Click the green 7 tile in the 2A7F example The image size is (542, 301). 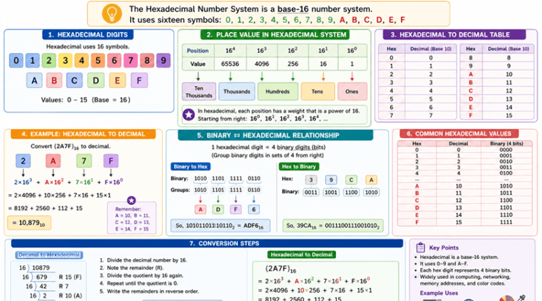pos(84,161)
